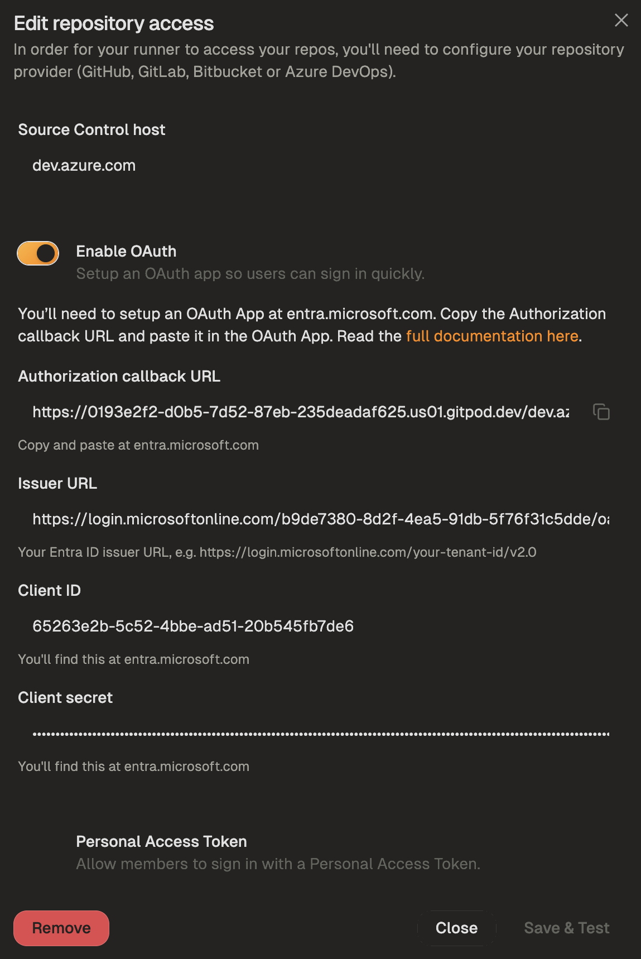Click the Edit repository access heading
This screenshot has width=641, height=959.
(114, 23)
